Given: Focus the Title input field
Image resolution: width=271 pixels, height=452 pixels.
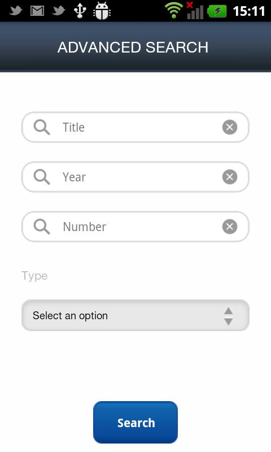Looking at the screenshot, I should pos(135,127).
